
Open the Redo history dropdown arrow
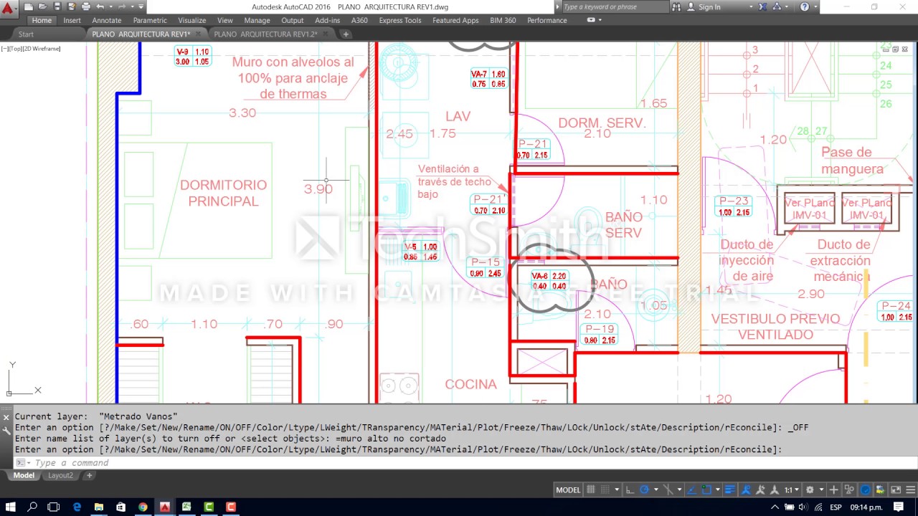(x=132, y=6)
